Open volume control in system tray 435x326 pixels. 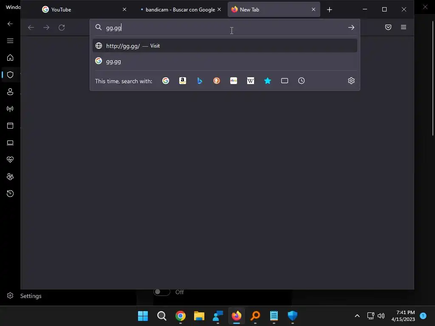pos(381,316)
